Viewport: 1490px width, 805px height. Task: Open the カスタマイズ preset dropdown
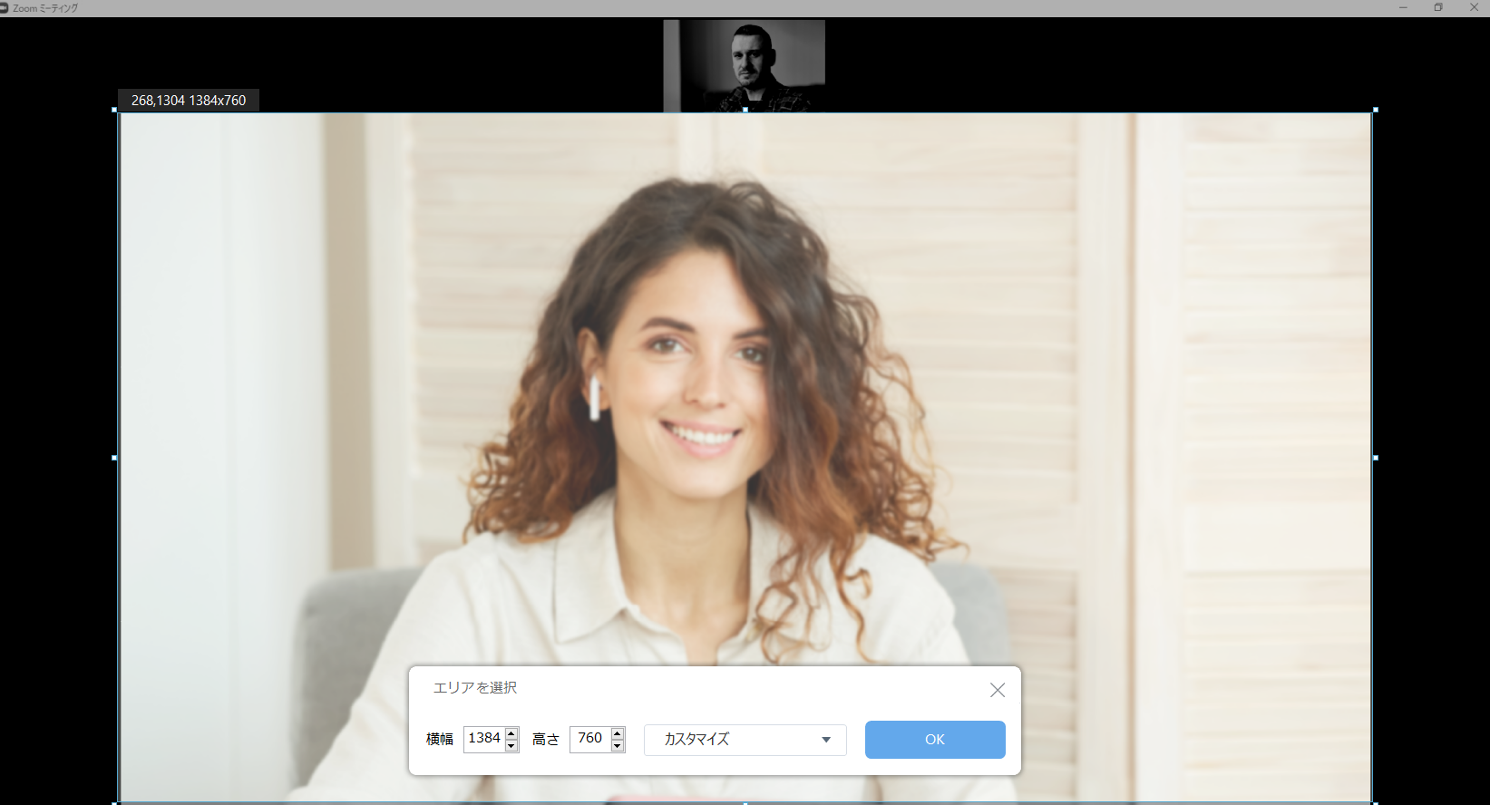(745, 740)
